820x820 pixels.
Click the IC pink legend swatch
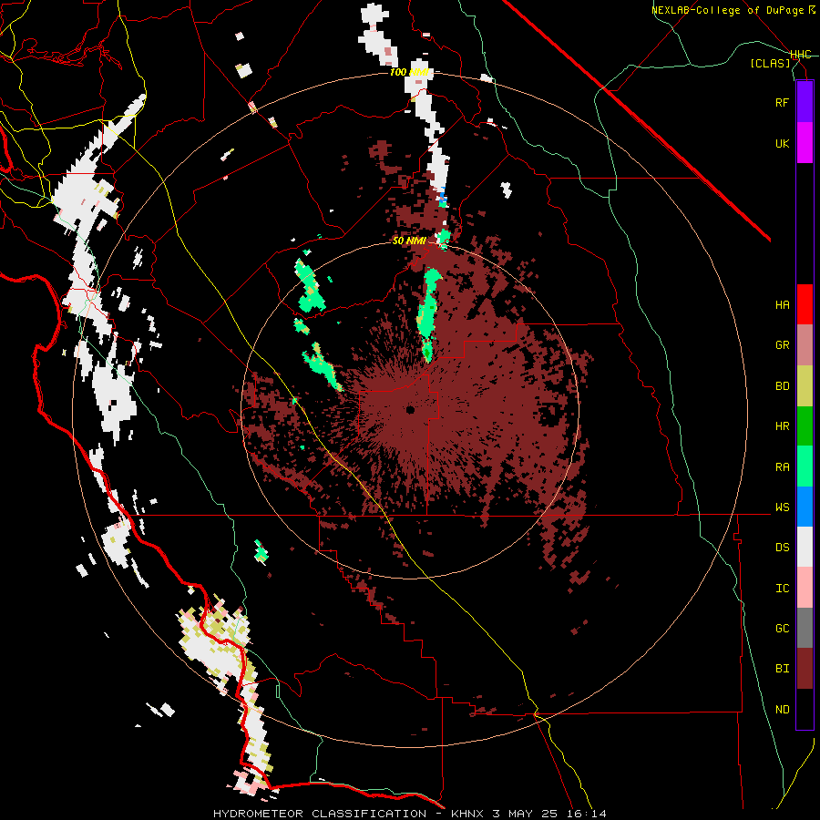(805, 588)
